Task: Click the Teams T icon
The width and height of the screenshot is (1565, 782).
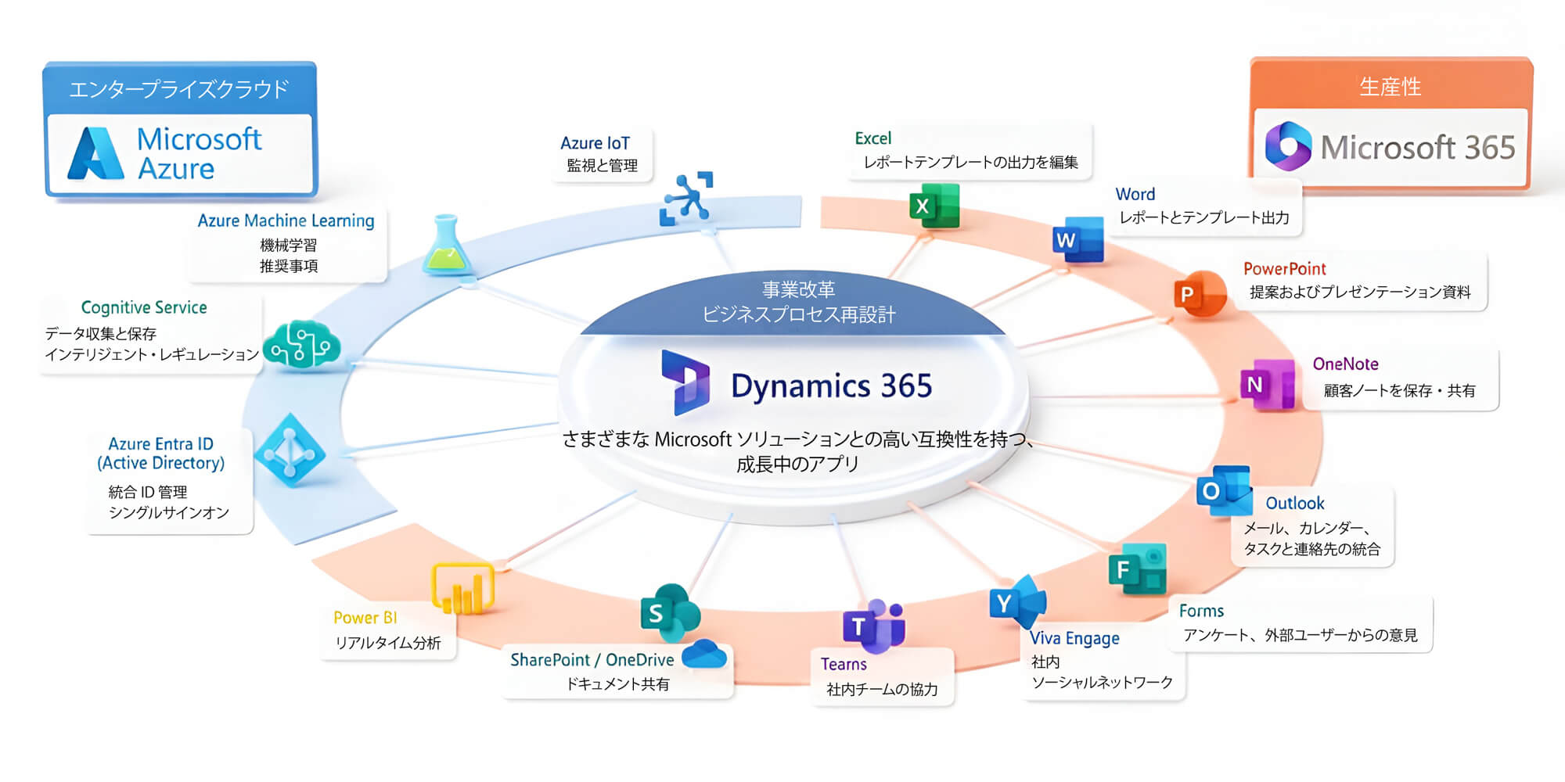Action: coord(873,626)
